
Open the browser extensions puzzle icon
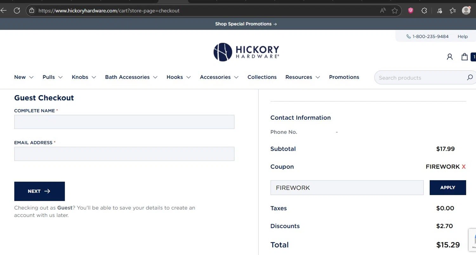pyautogui.click(x=424, y=10)
